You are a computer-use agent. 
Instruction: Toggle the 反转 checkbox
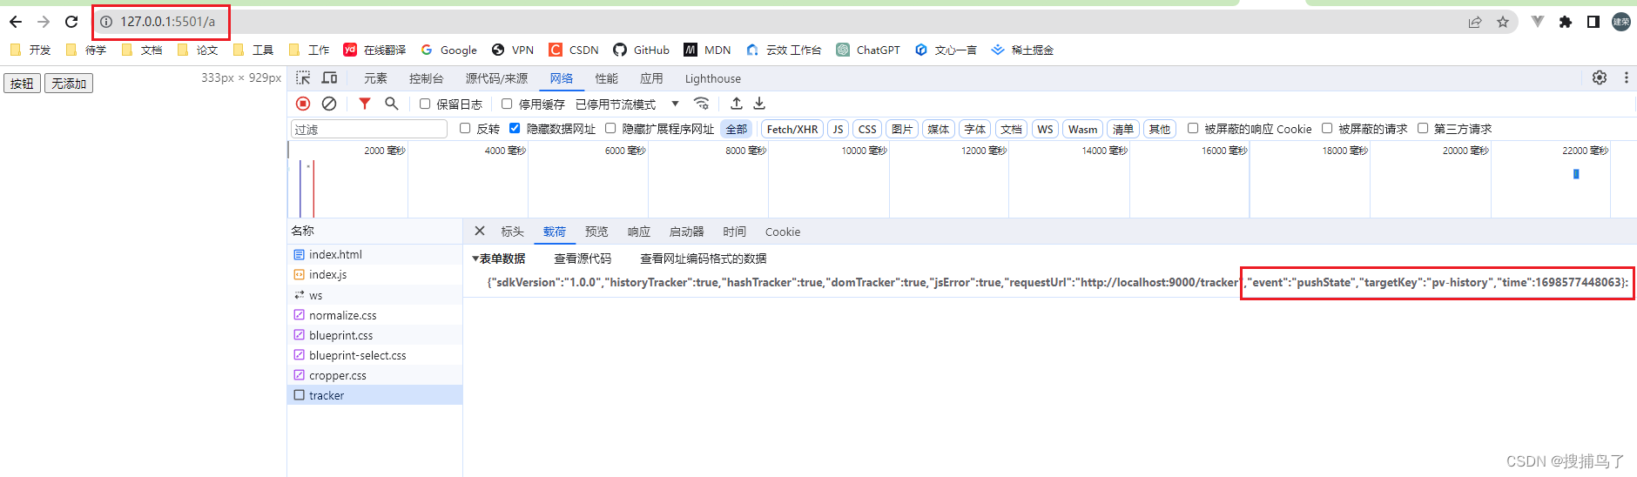[465, 129]
